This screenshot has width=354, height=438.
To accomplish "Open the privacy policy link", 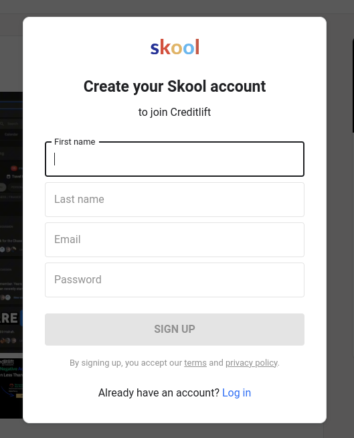I will (x=252, y=362).
